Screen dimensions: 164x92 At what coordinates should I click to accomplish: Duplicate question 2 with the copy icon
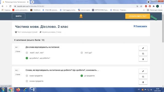[143, 77]
